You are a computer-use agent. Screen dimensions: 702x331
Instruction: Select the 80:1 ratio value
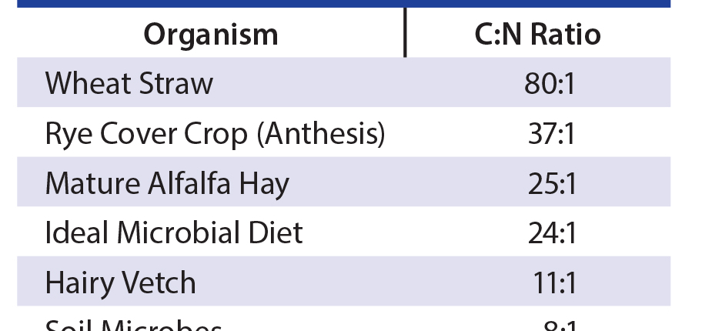tap(550, 83)
